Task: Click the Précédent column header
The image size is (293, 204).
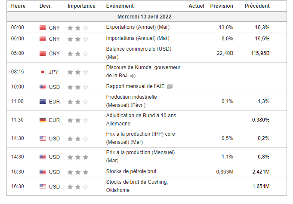Action: point(257,6)
